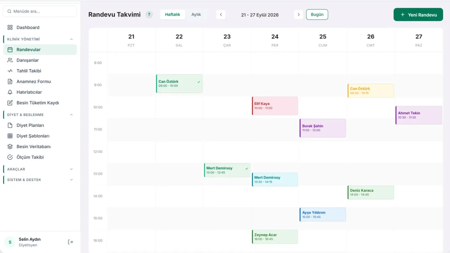450x253 pixels.
Task: Click the Diyet Şablonları table icon
Action: (10, 136)
